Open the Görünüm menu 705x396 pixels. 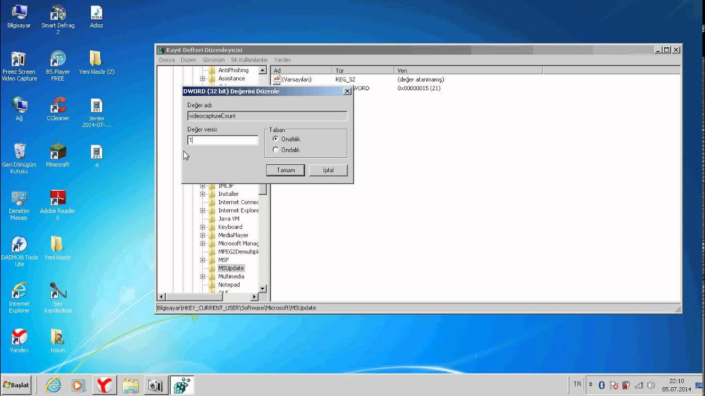point(214,59)
